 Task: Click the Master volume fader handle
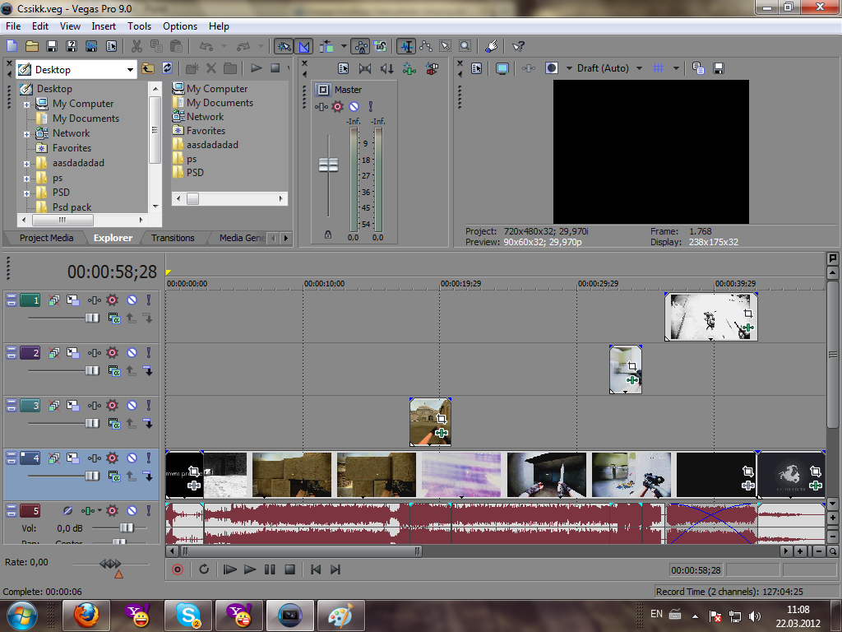coord(328,165)
